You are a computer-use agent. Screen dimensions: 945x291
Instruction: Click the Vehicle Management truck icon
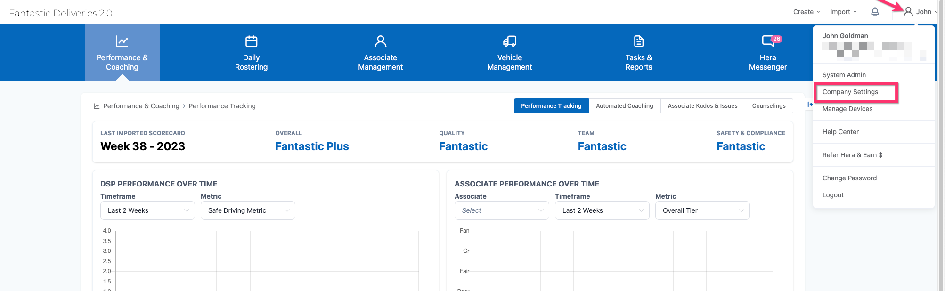point(510,41)
